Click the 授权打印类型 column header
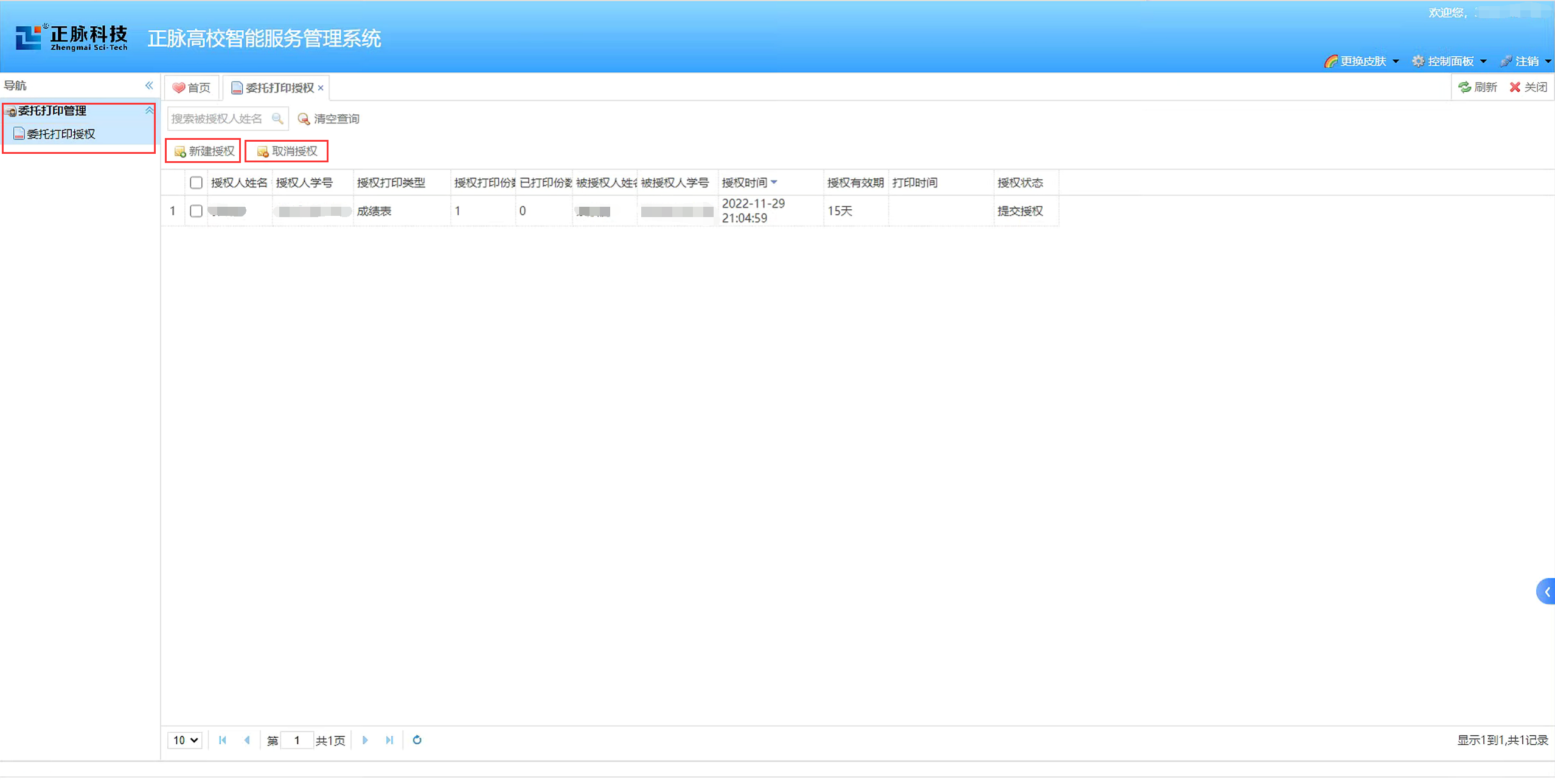The width and height of the screenshot is (1555, 782). [402, 182]
